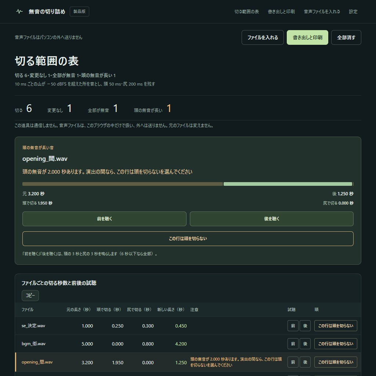Click the wide この行は頭を切らない card button

[x=188, y=239]
